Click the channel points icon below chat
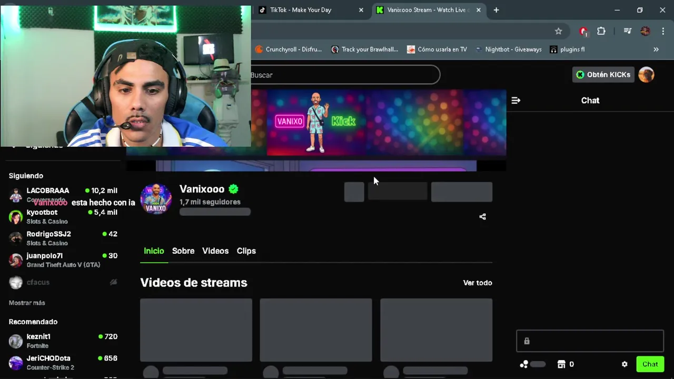This screenshot has height=379, width=674. (x=524, y=364)
